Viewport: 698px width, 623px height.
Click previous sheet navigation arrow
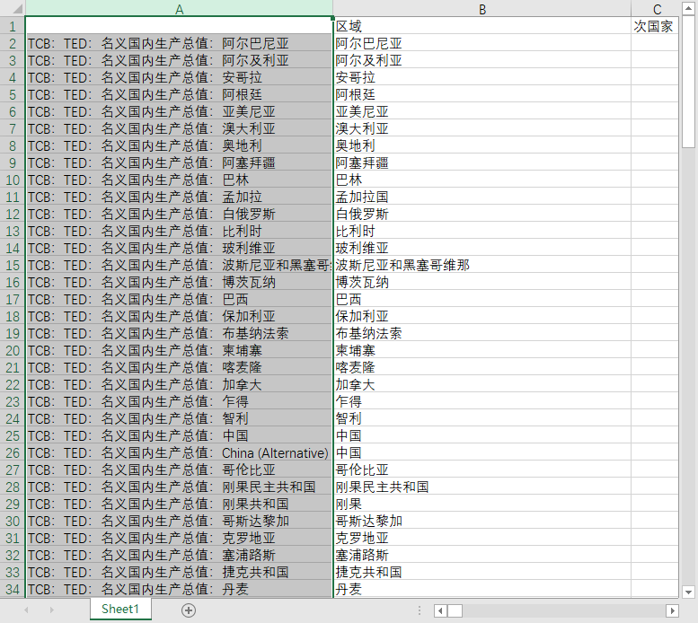(26, 610)
